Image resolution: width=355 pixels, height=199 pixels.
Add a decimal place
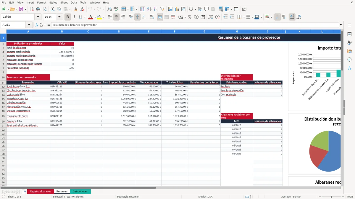coord(211,17)
